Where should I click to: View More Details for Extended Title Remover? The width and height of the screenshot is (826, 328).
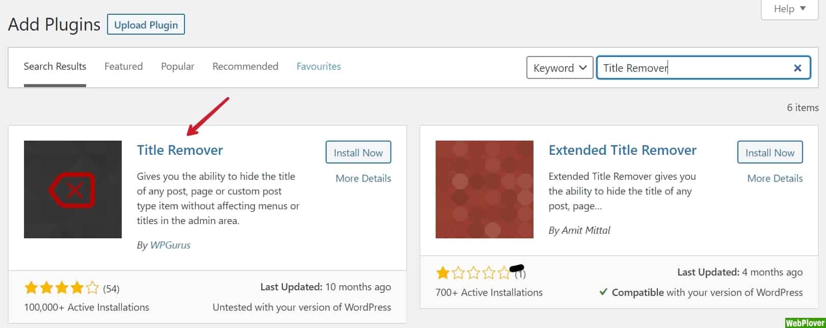pyautogui.click(x=775, y=178)
